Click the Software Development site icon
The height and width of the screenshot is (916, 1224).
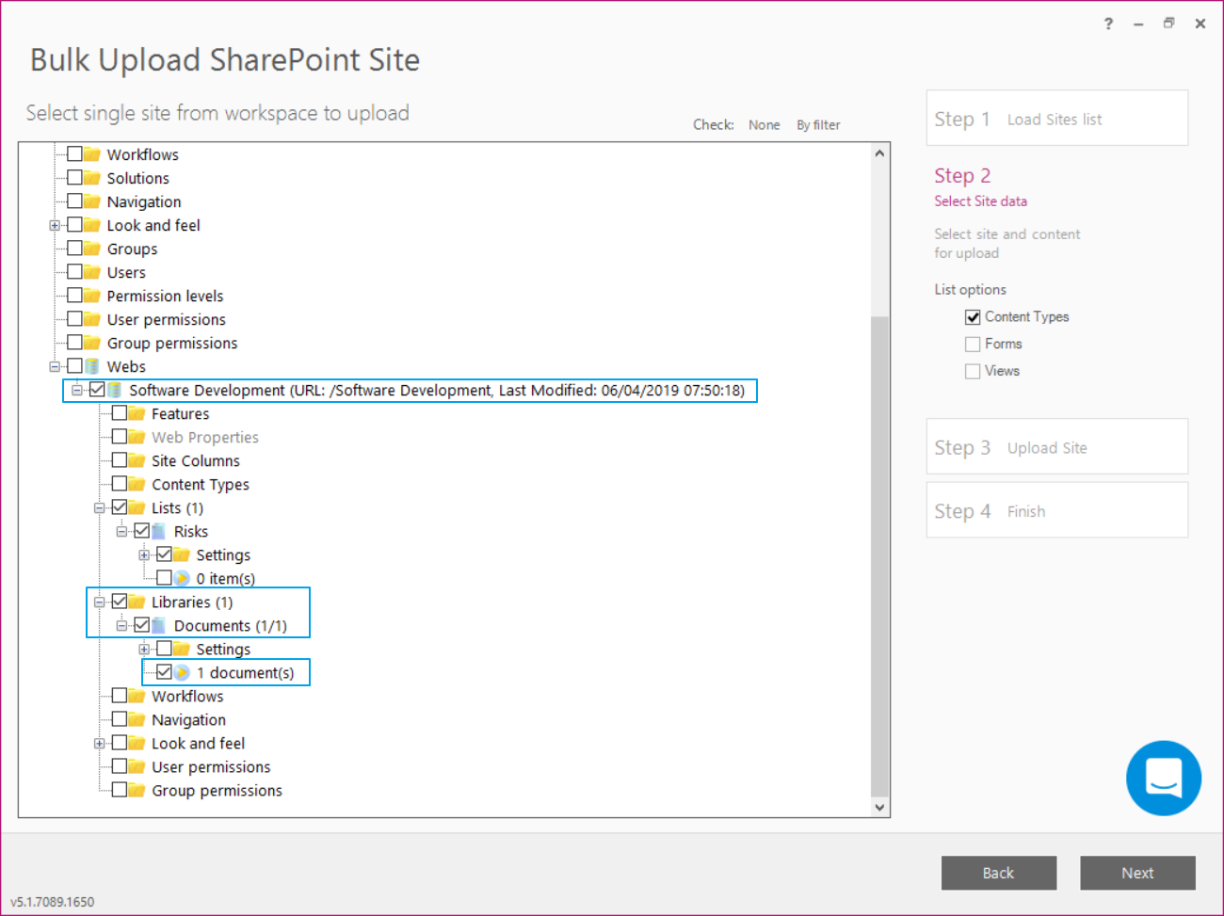pyautogui.click(x=115, y=390)
